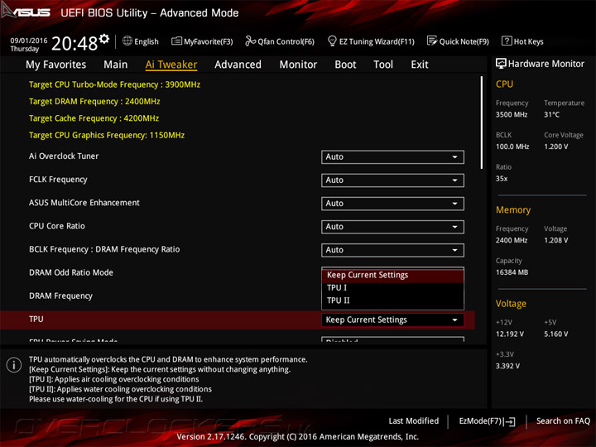Screen dimensions: 596x447
Task: Click the memory capacity value 16384 MB
Action: 512,272
